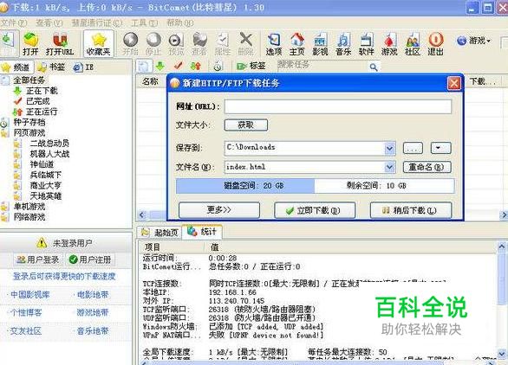This screenshot has height=365, width=508.
Task: Click the Rename (重命名) button
Action: (427, 167)
